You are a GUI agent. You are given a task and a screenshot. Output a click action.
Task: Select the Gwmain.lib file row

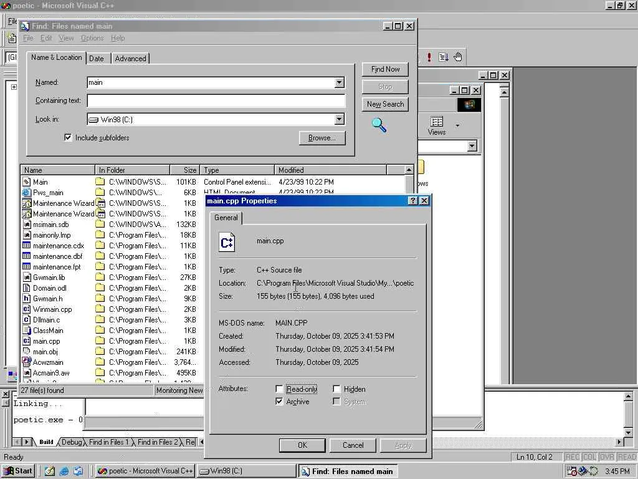pyautogui.click(x=49, y=277)
